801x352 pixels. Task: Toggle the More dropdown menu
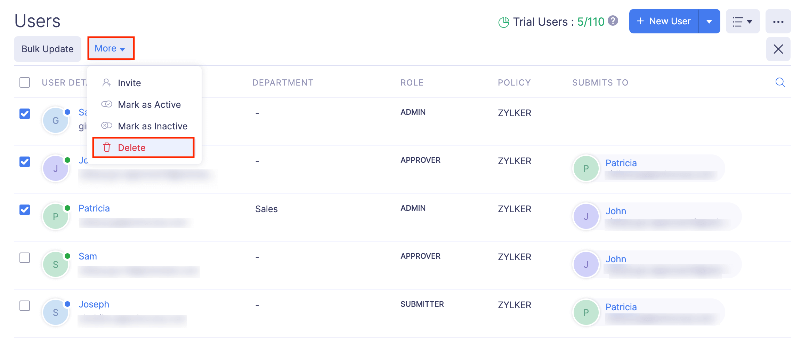point(110,48)
